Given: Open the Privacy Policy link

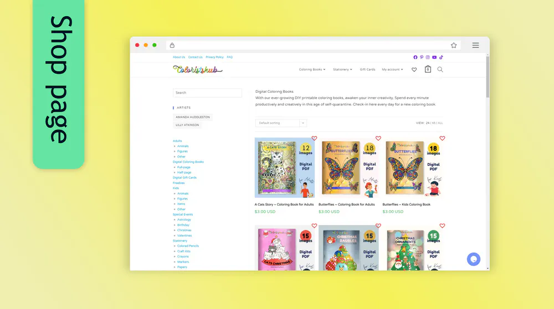Looking at the screenshot, I should (214, 57).
